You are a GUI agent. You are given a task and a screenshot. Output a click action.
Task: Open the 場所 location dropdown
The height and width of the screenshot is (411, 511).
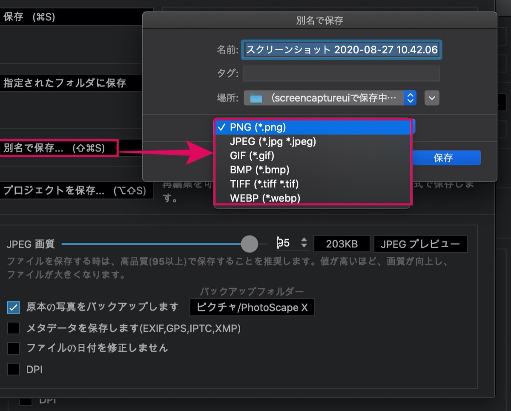[x=330, y=98]
